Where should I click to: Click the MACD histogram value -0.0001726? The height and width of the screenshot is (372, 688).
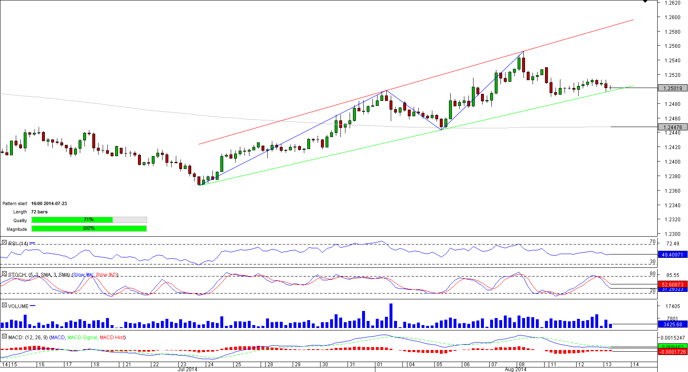click(673, 352)
